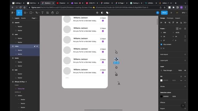The height and width of the screenshot is (111, 198).
Task: Open the distribute spacing options
Action: pos(185,23)
